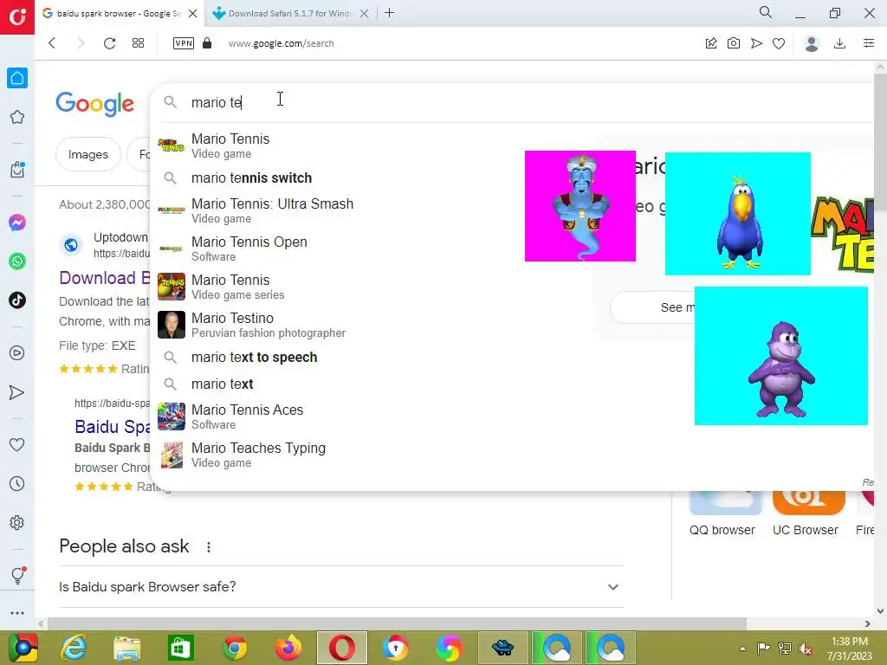The width and height of the screenshot is (887, 665).
Task: Take a snapshot with the camera icon
Action: [x=734, y=43]
